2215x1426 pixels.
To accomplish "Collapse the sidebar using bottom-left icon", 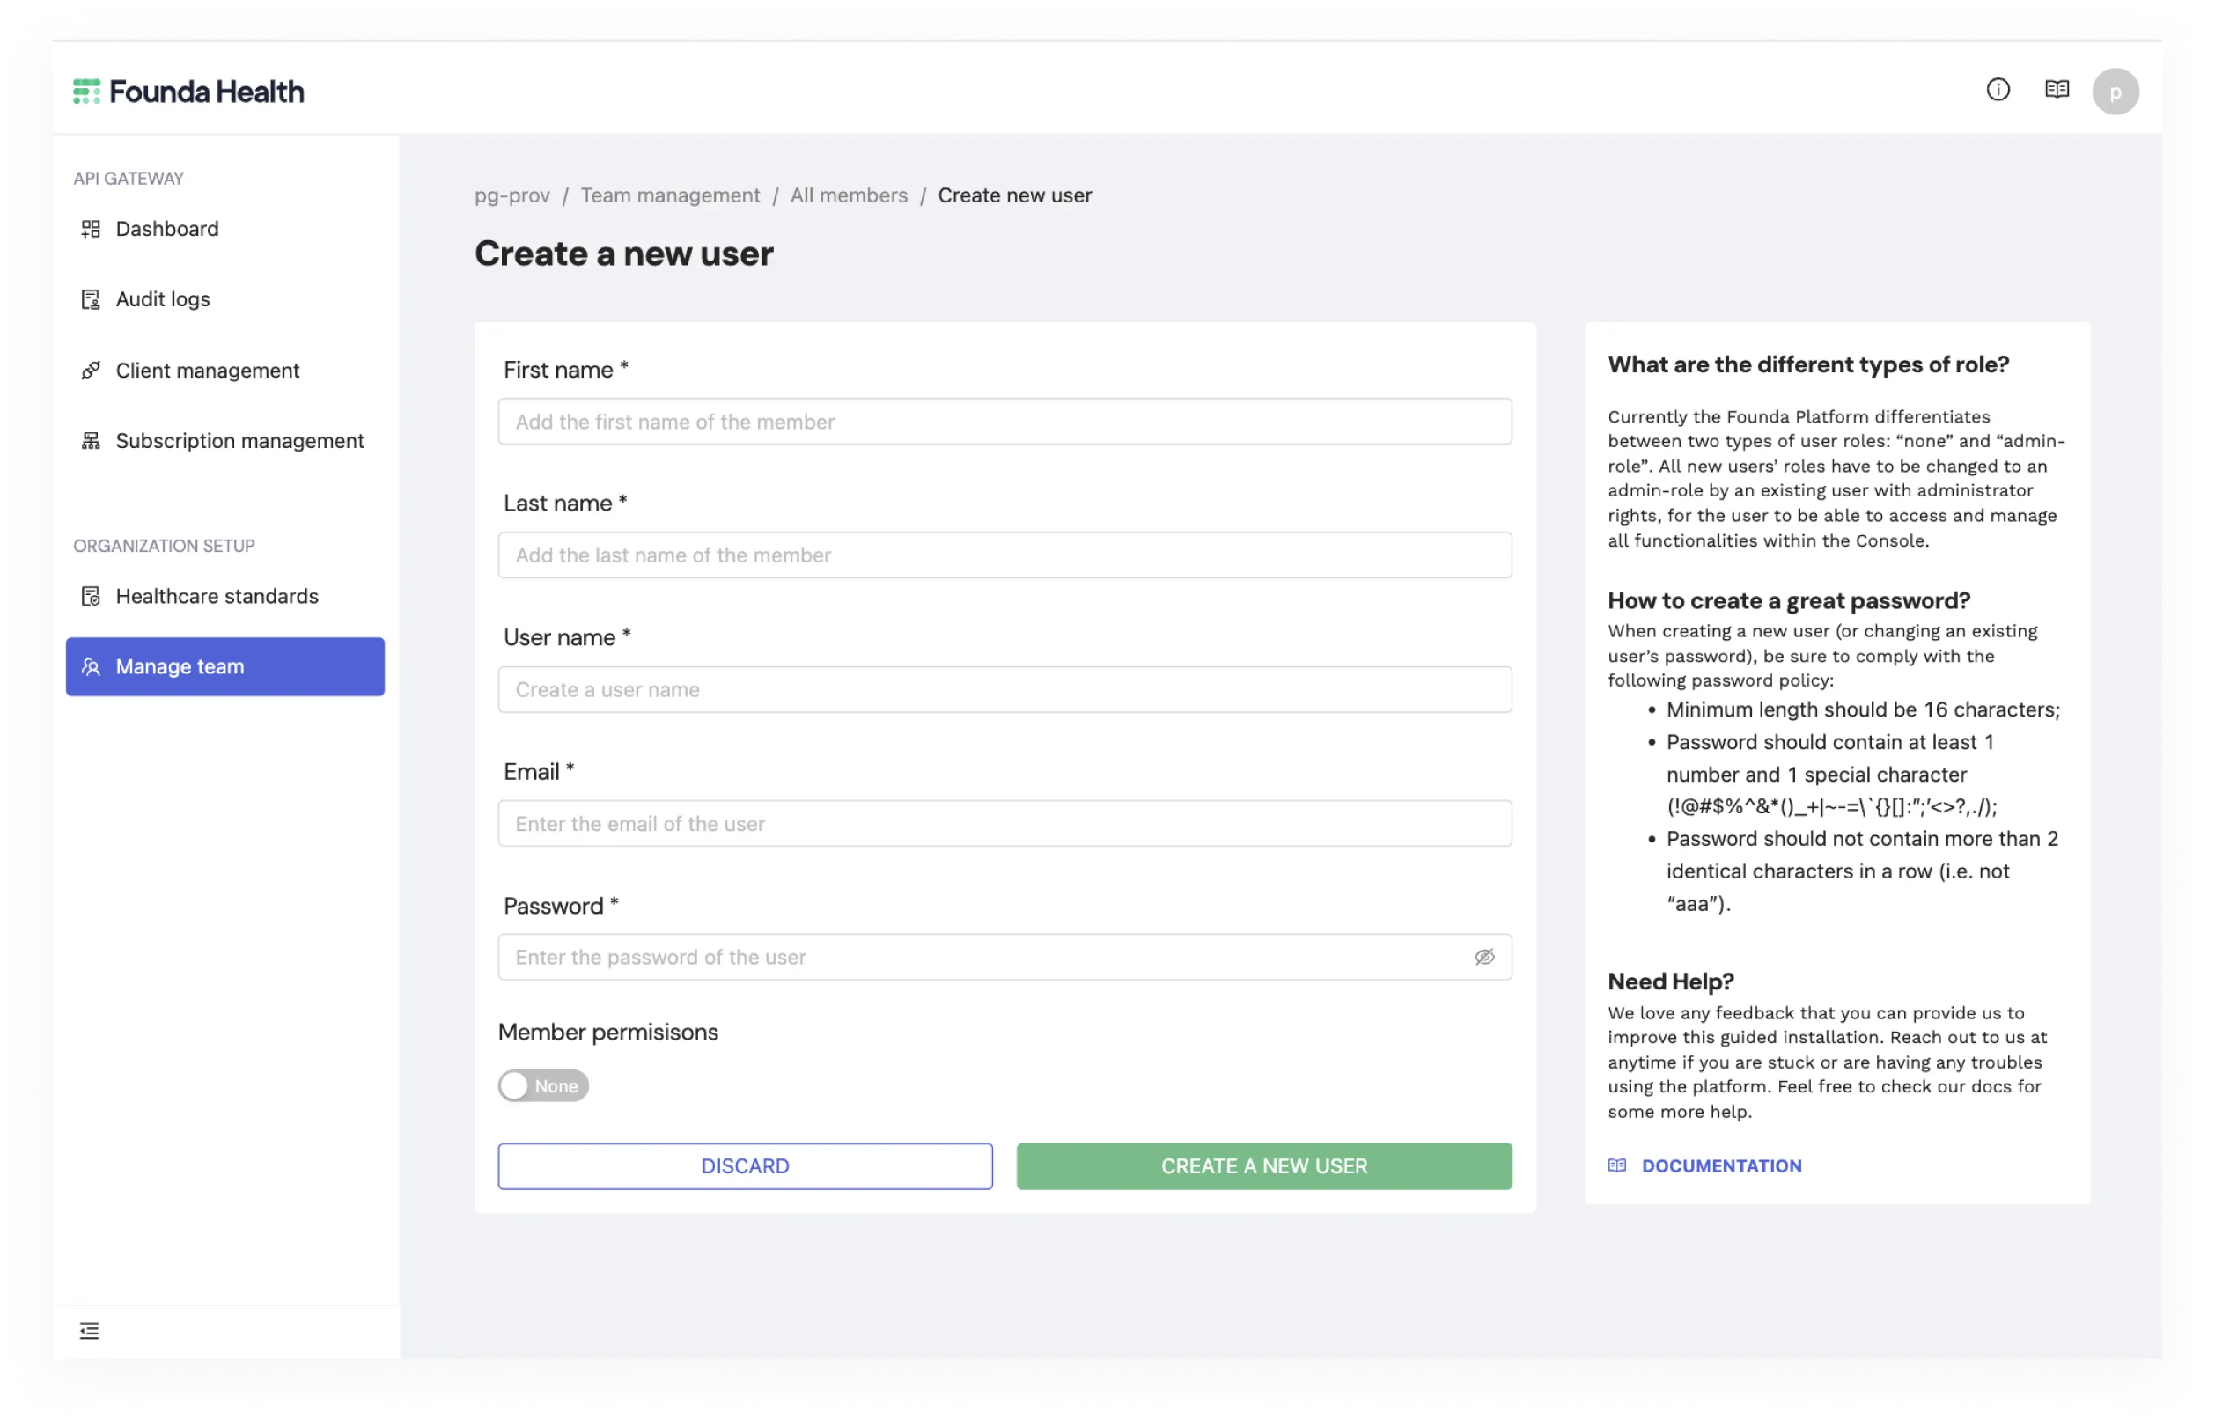I will [89, 1331].
